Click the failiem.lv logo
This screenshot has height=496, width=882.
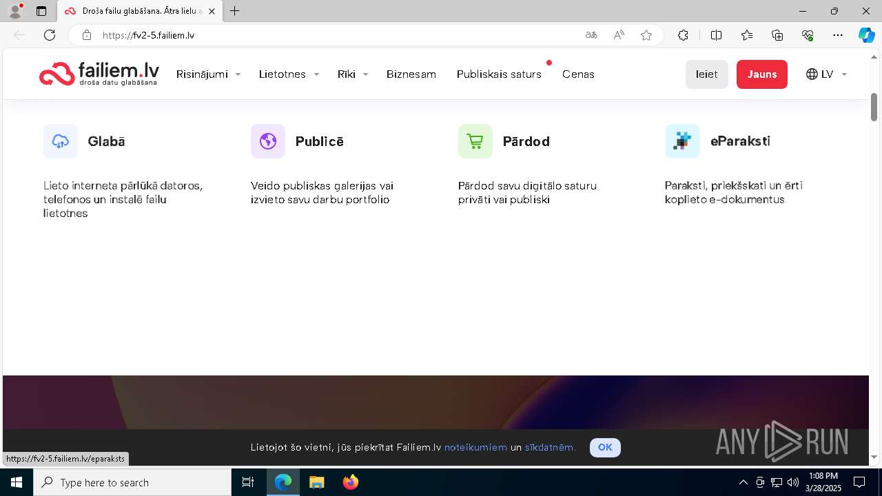(x=99, y=74)
